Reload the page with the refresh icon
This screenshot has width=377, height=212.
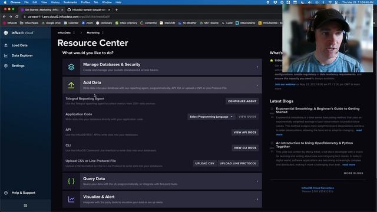point(17,16)
